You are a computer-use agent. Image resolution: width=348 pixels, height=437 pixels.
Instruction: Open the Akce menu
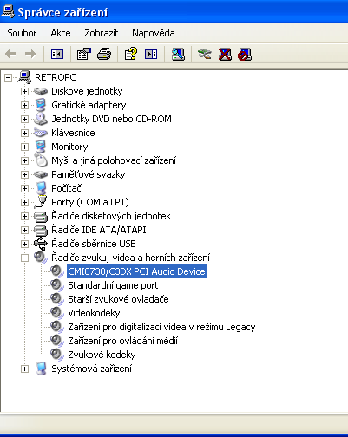[61, 33]
